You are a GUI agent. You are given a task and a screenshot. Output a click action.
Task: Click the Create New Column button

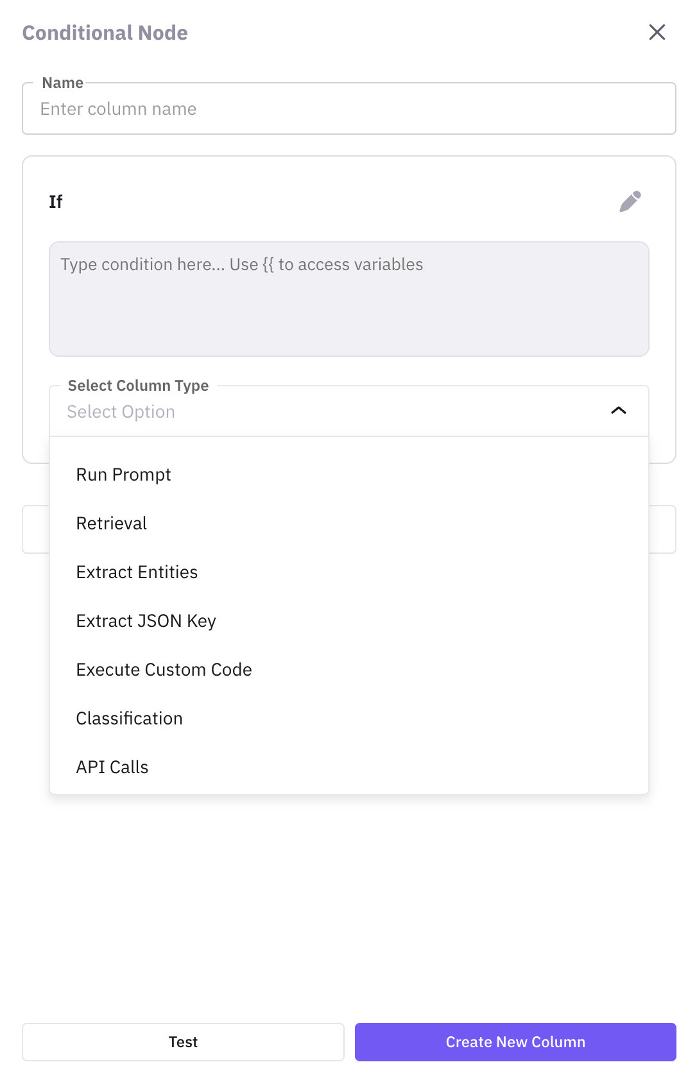(515, 1042)
